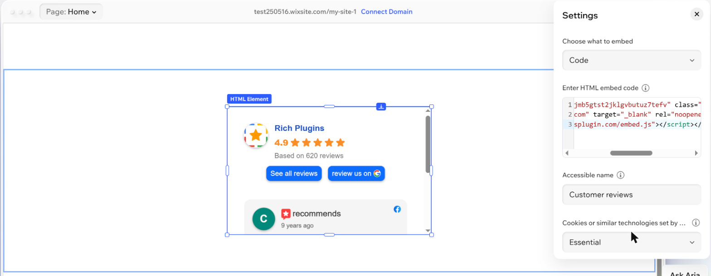Screen dimensions: 711x276
Task: Click line number 3 in code editor
Action: click(x=570, y=124)
